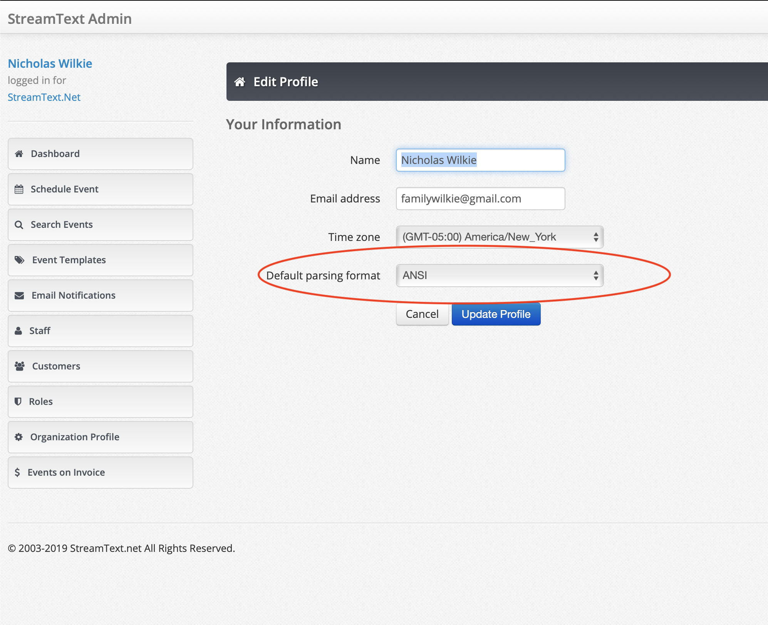Viewport: 768px width, 625px height.
Task: Click the Schedule Event calendar icon
Action: (x=19, y=189)
